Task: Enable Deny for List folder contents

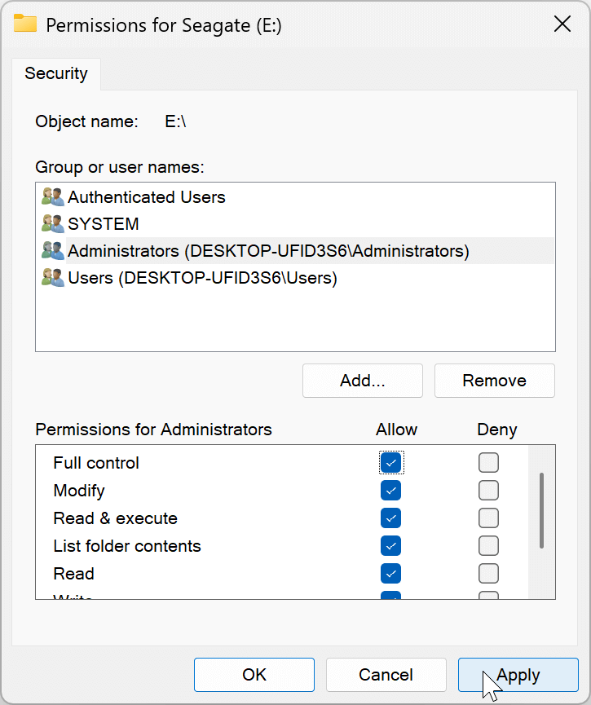Action: [488, 546]
